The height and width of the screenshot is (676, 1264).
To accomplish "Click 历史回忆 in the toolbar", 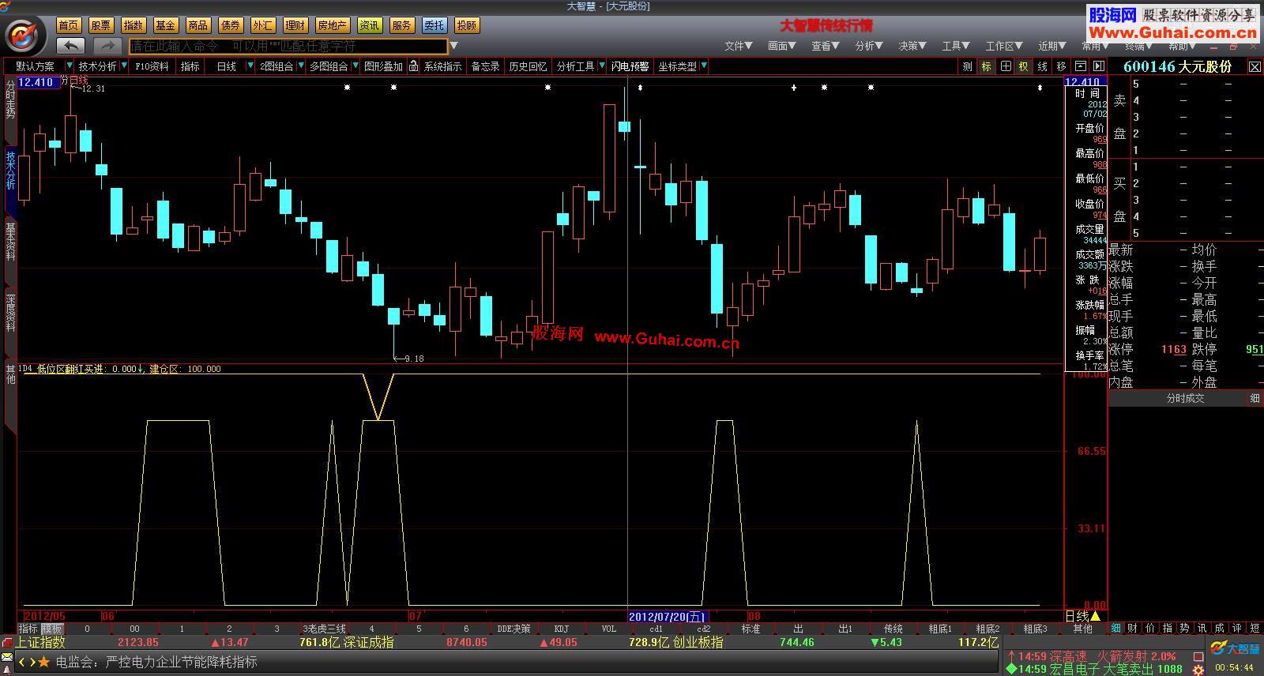I will (528, 66).
